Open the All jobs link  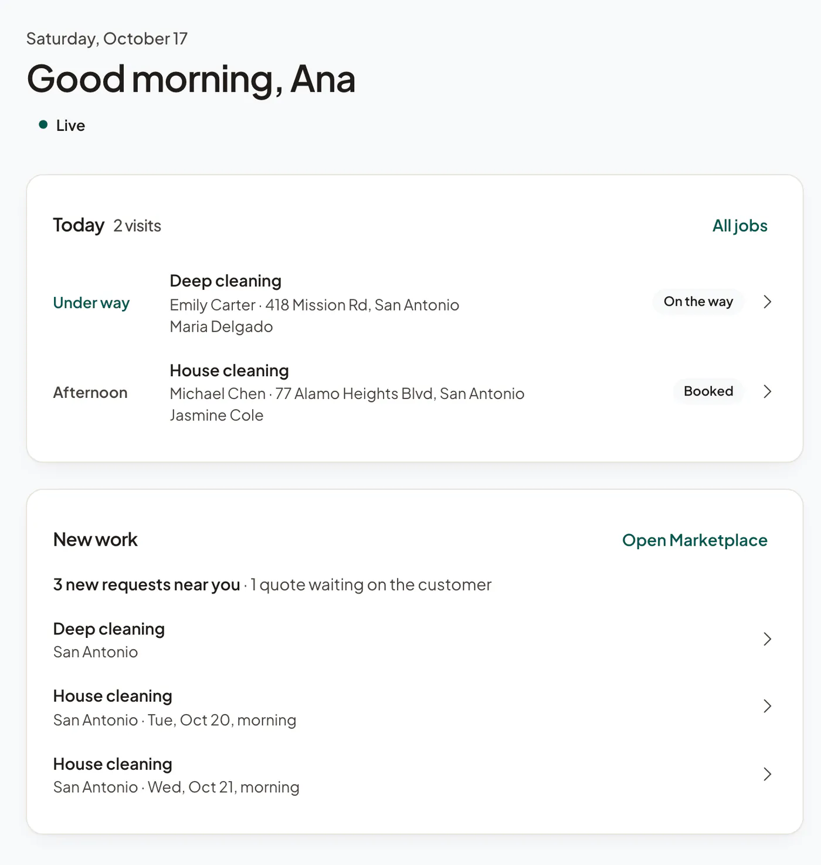click(x=739, y=226)
